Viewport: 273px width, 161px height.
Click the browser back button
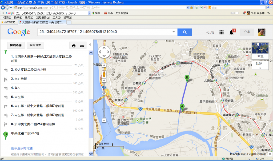click(3, 7)
